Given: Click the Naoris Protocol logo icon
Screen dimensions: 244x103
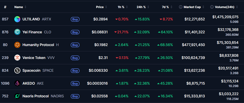Looking at the screenshot, I should click(17, 96).
